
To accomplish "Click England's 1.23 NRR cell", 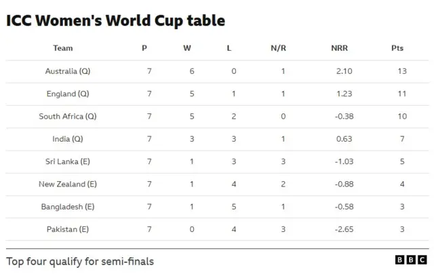I will [x=345, y=94].
